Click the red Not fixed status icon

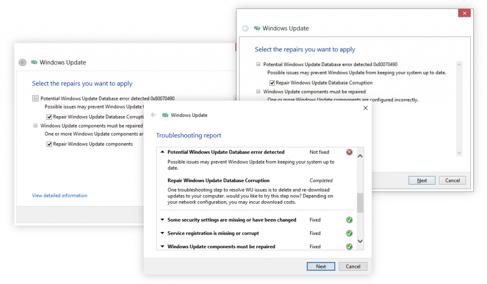click(349, 152)
